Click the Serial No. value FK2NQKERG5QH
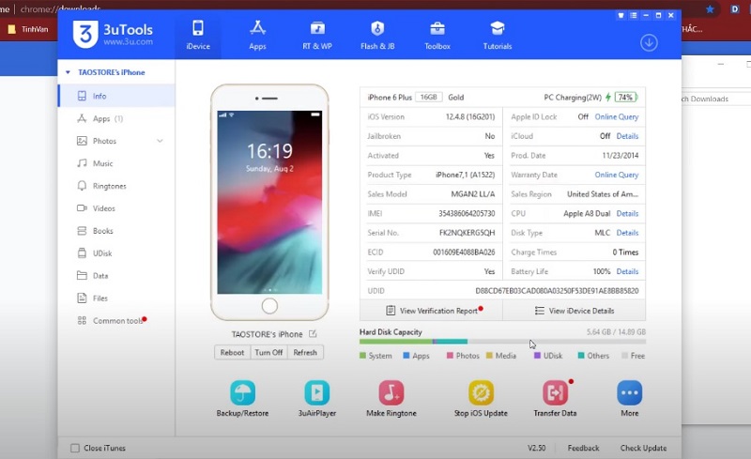The image size is (751, 459). (x=467, y=233)
